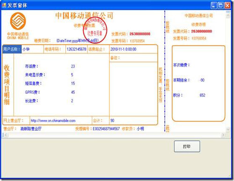The image size is (234, 181).
Task: Maximize the 发票窗体 window
Action: click(x=221, y=6)
